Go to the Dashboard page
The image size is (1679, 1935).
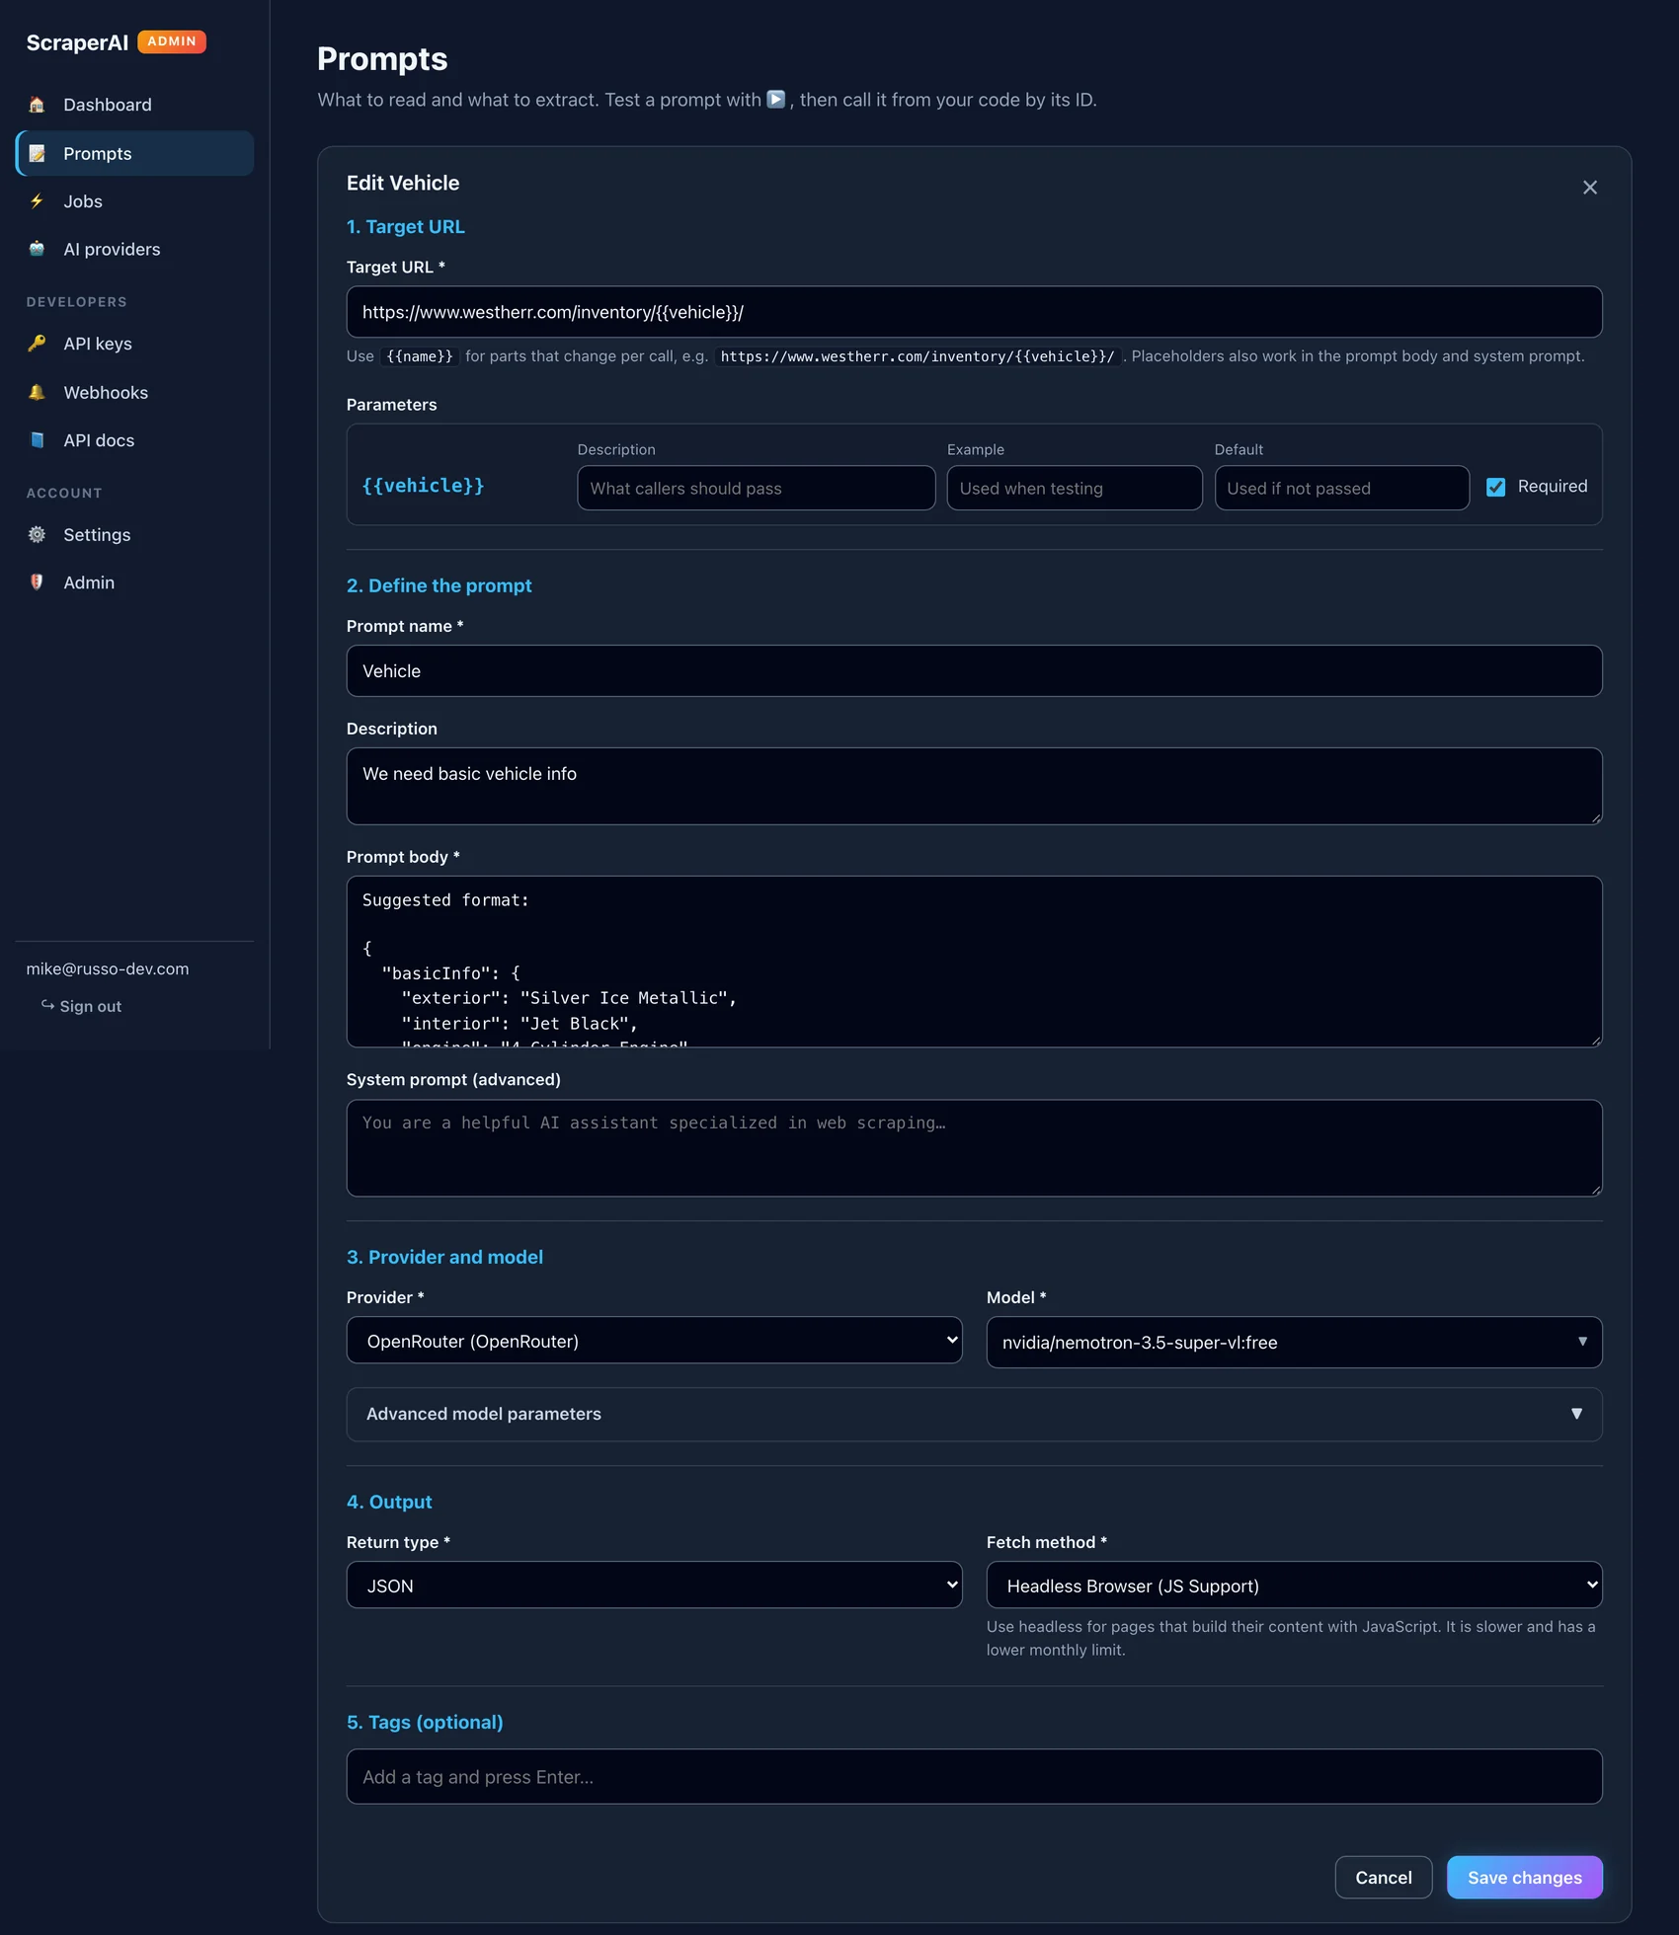pos(134,105)
